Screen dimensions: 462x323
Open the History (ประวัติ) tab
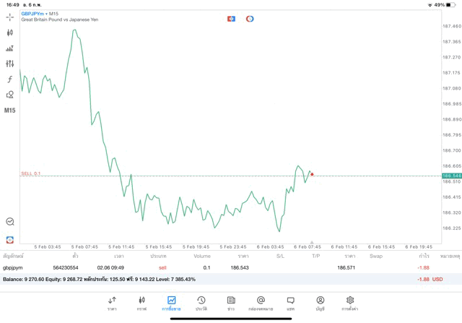coord(201,303)
